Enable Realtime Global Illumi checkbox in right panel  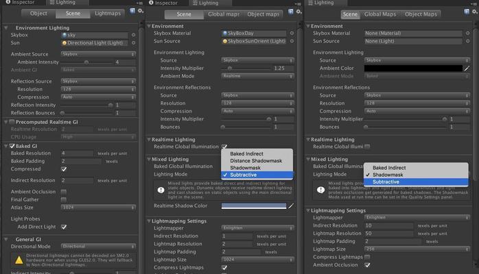[367, 147]
